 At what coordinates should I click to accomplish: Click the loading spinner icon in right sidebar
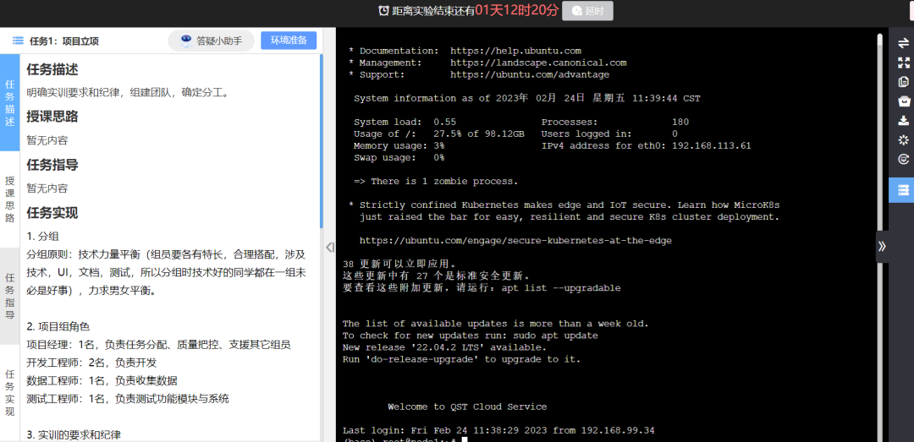(x=904, y=139)
